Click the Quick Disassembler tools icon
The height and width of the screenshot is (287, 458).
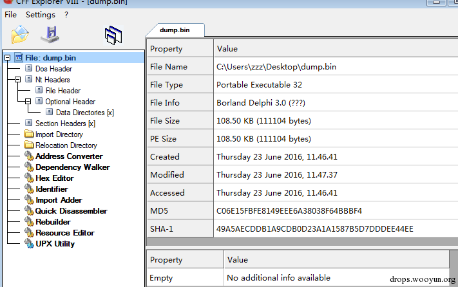click(x=29, y=210)
